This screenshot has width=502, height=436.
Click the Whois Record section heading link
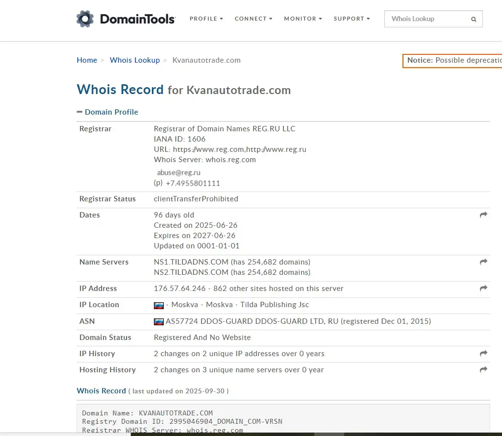(101, 391)
